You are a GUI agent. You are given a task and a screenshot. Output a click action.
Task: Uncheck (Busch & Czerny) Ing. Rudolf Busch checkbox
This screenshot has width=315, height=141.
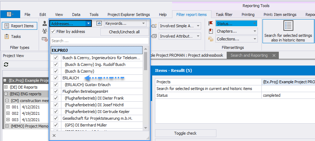56,64
